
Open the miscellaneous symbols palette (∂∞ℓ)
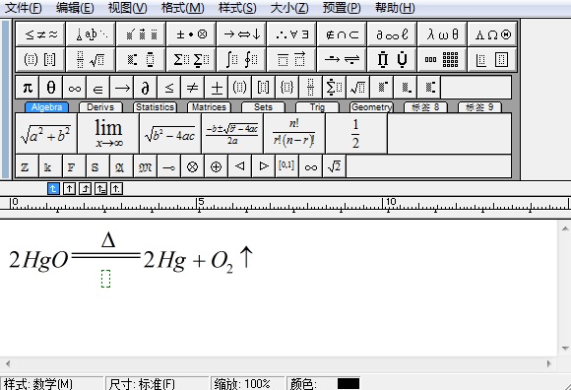tap(393, 33)
